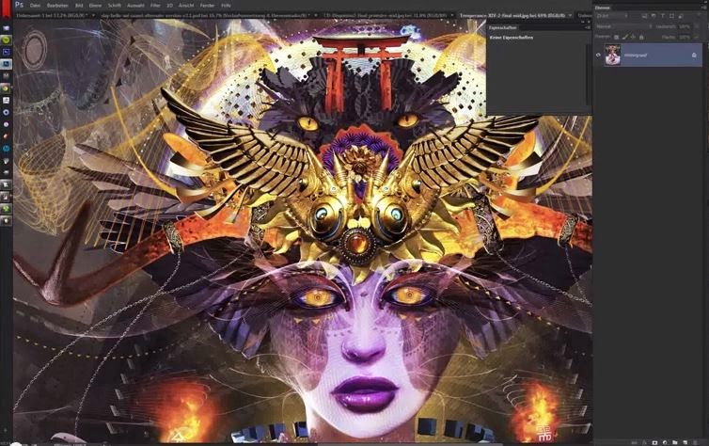This screenshot has height=446, width=709.
Task: Filter layers by smart objects icon
Action: [681, 16]
